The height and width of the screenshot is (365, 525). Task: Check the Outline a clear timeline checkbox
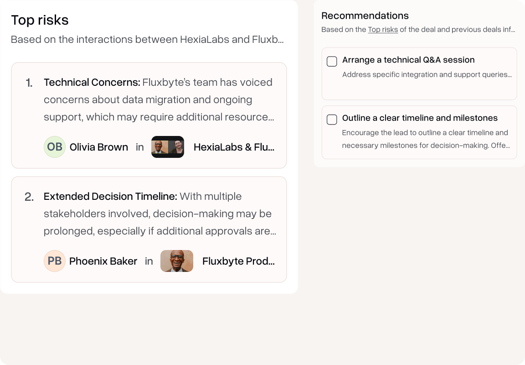point(332,120)
